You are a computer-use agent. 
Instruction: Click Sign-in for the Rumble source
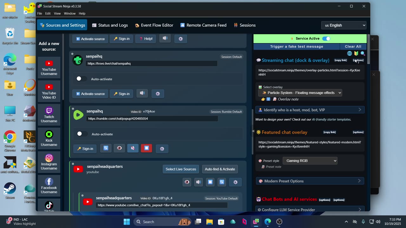pyautogui.click(x=85, y=149)
